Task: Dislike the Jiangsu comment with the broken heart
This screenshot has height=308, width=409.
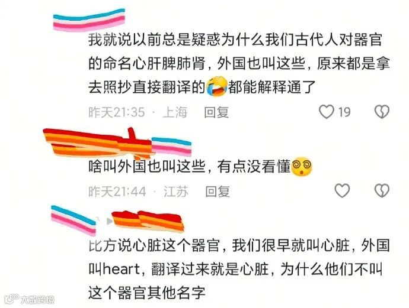Action: tap(382, 191)
